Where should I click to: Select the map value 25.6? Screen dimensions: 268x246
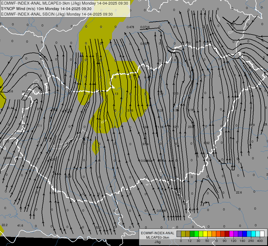161,160
